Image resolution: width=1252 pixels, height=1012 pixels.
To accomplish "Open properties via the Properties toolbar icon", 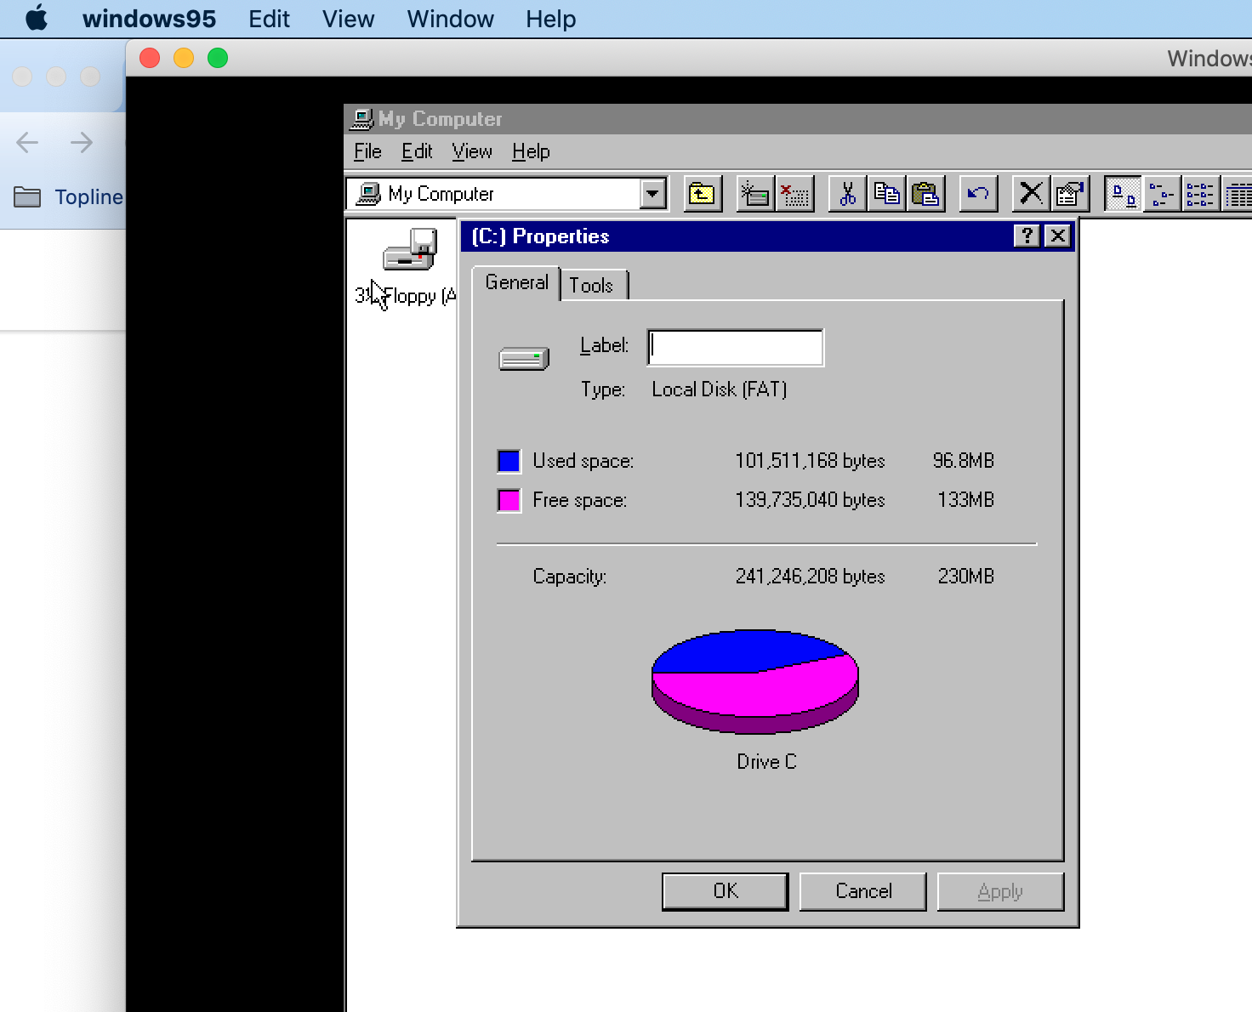I will (x=1070, y=193).
